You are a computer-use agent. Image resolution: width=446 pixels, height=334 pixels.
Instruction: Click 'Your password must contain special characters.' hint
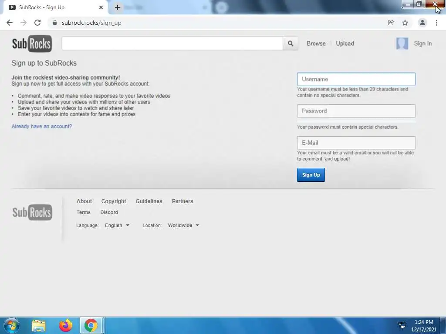[x=348, y=127]
